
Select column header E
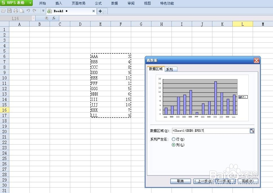coord(100,24)
